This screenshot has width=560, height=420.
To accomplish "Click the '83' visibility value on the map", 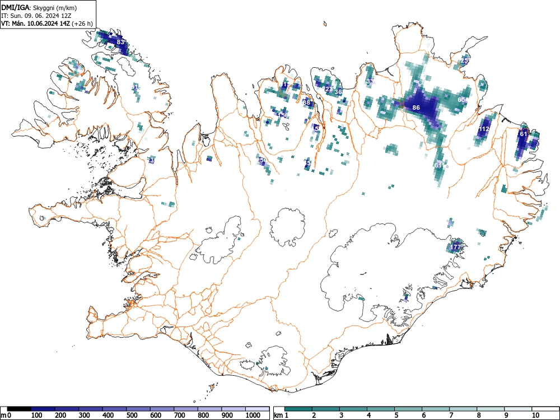I will tap(120, 42).
